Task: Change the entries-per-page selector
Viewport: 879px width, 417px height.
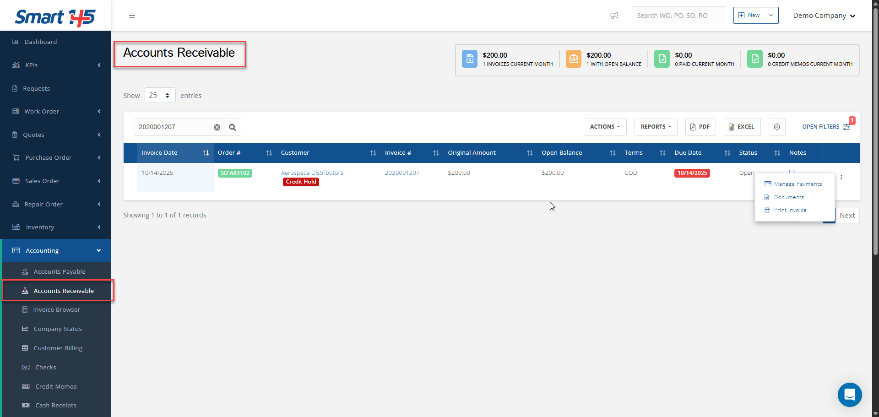Action: [x=160, y=95]
